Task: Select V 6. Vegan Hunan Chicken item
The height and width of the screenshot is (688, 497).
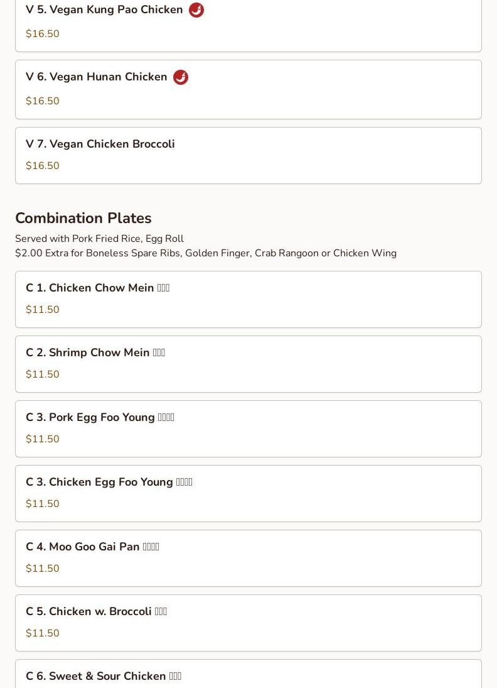Action: point(97,77)
